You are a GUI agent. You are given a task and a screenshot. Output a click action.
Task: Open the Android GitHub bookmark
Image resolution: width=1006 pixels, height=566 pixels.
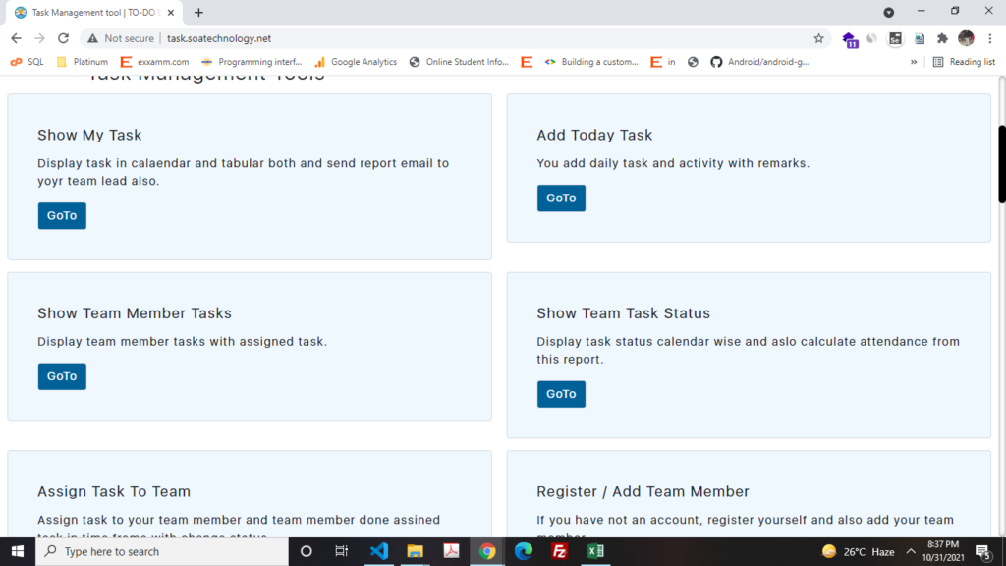pyautogui.click(x=759, y=62)
